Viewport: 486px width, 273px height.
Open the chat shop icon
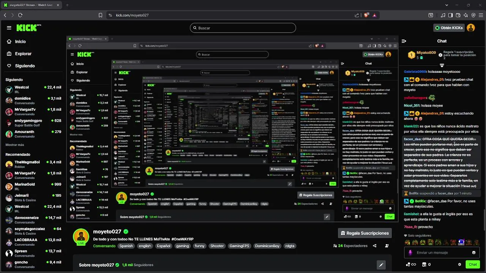424,264
